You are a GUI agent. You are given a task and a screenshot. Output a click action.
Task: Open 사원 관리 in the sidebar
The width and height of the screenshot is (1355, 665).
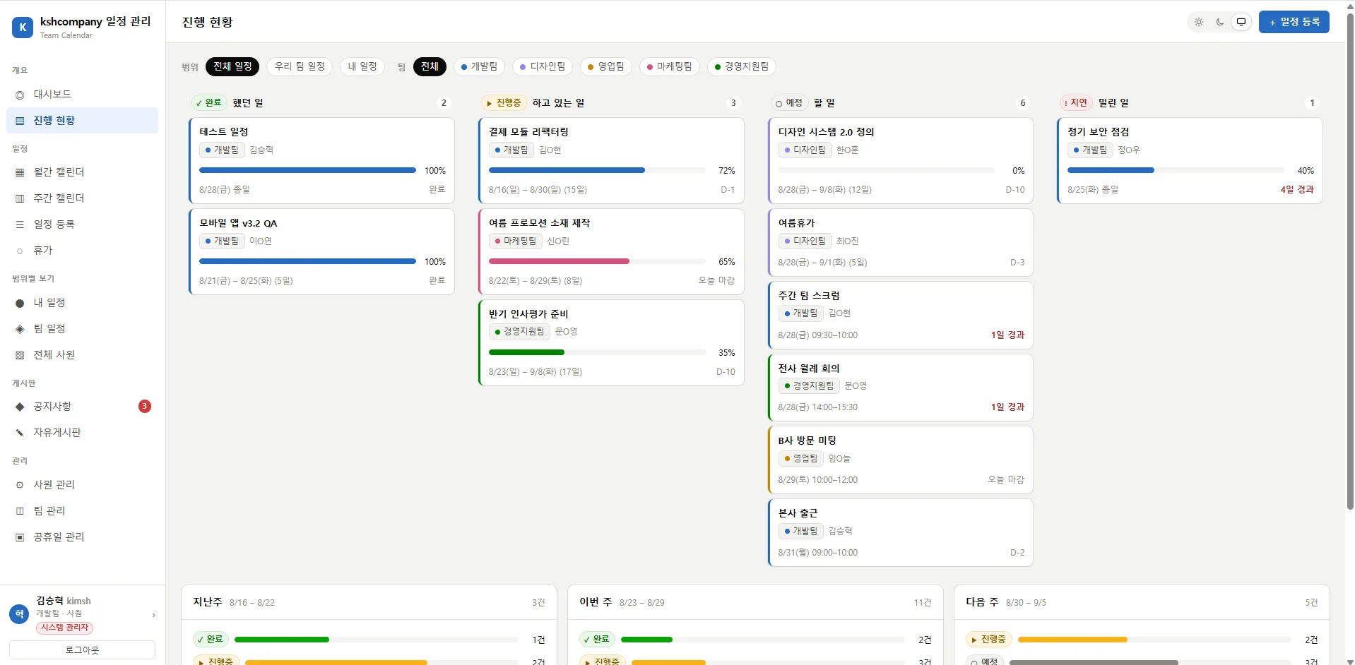[x=82, y=485]
